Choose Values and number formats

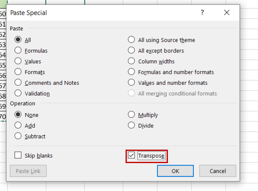131,83
